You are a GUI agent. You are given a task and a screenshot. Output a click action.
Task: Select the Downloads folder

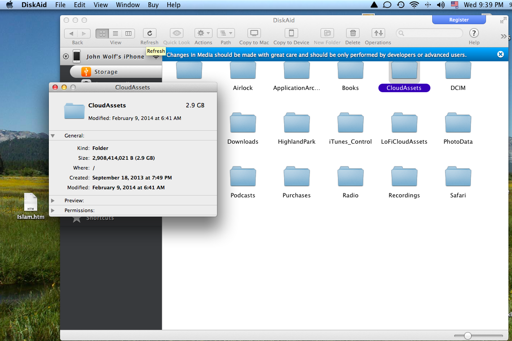[243, 129]
